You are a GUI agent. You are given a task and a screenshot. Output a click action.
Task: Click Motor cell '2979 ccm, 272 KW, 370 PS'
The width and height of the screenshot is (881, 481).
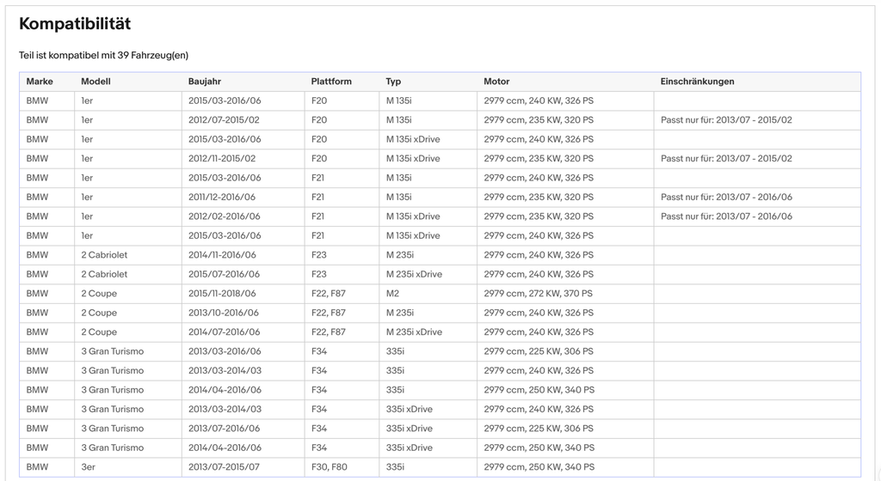pyautogui.click(x=539, y=294)
